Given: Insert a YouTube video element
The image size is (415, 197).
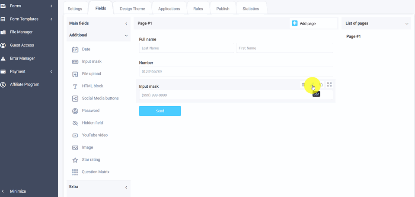Looking at the screenshot, I should (x=95, y=135).
